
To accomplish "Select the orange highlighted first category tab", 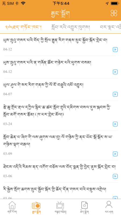I will pos(23,28).
